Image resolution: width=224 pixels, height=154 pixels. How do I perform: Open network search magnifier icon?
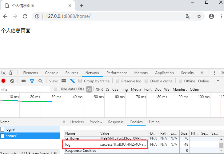pyautogui.click(x=40, y=81)
